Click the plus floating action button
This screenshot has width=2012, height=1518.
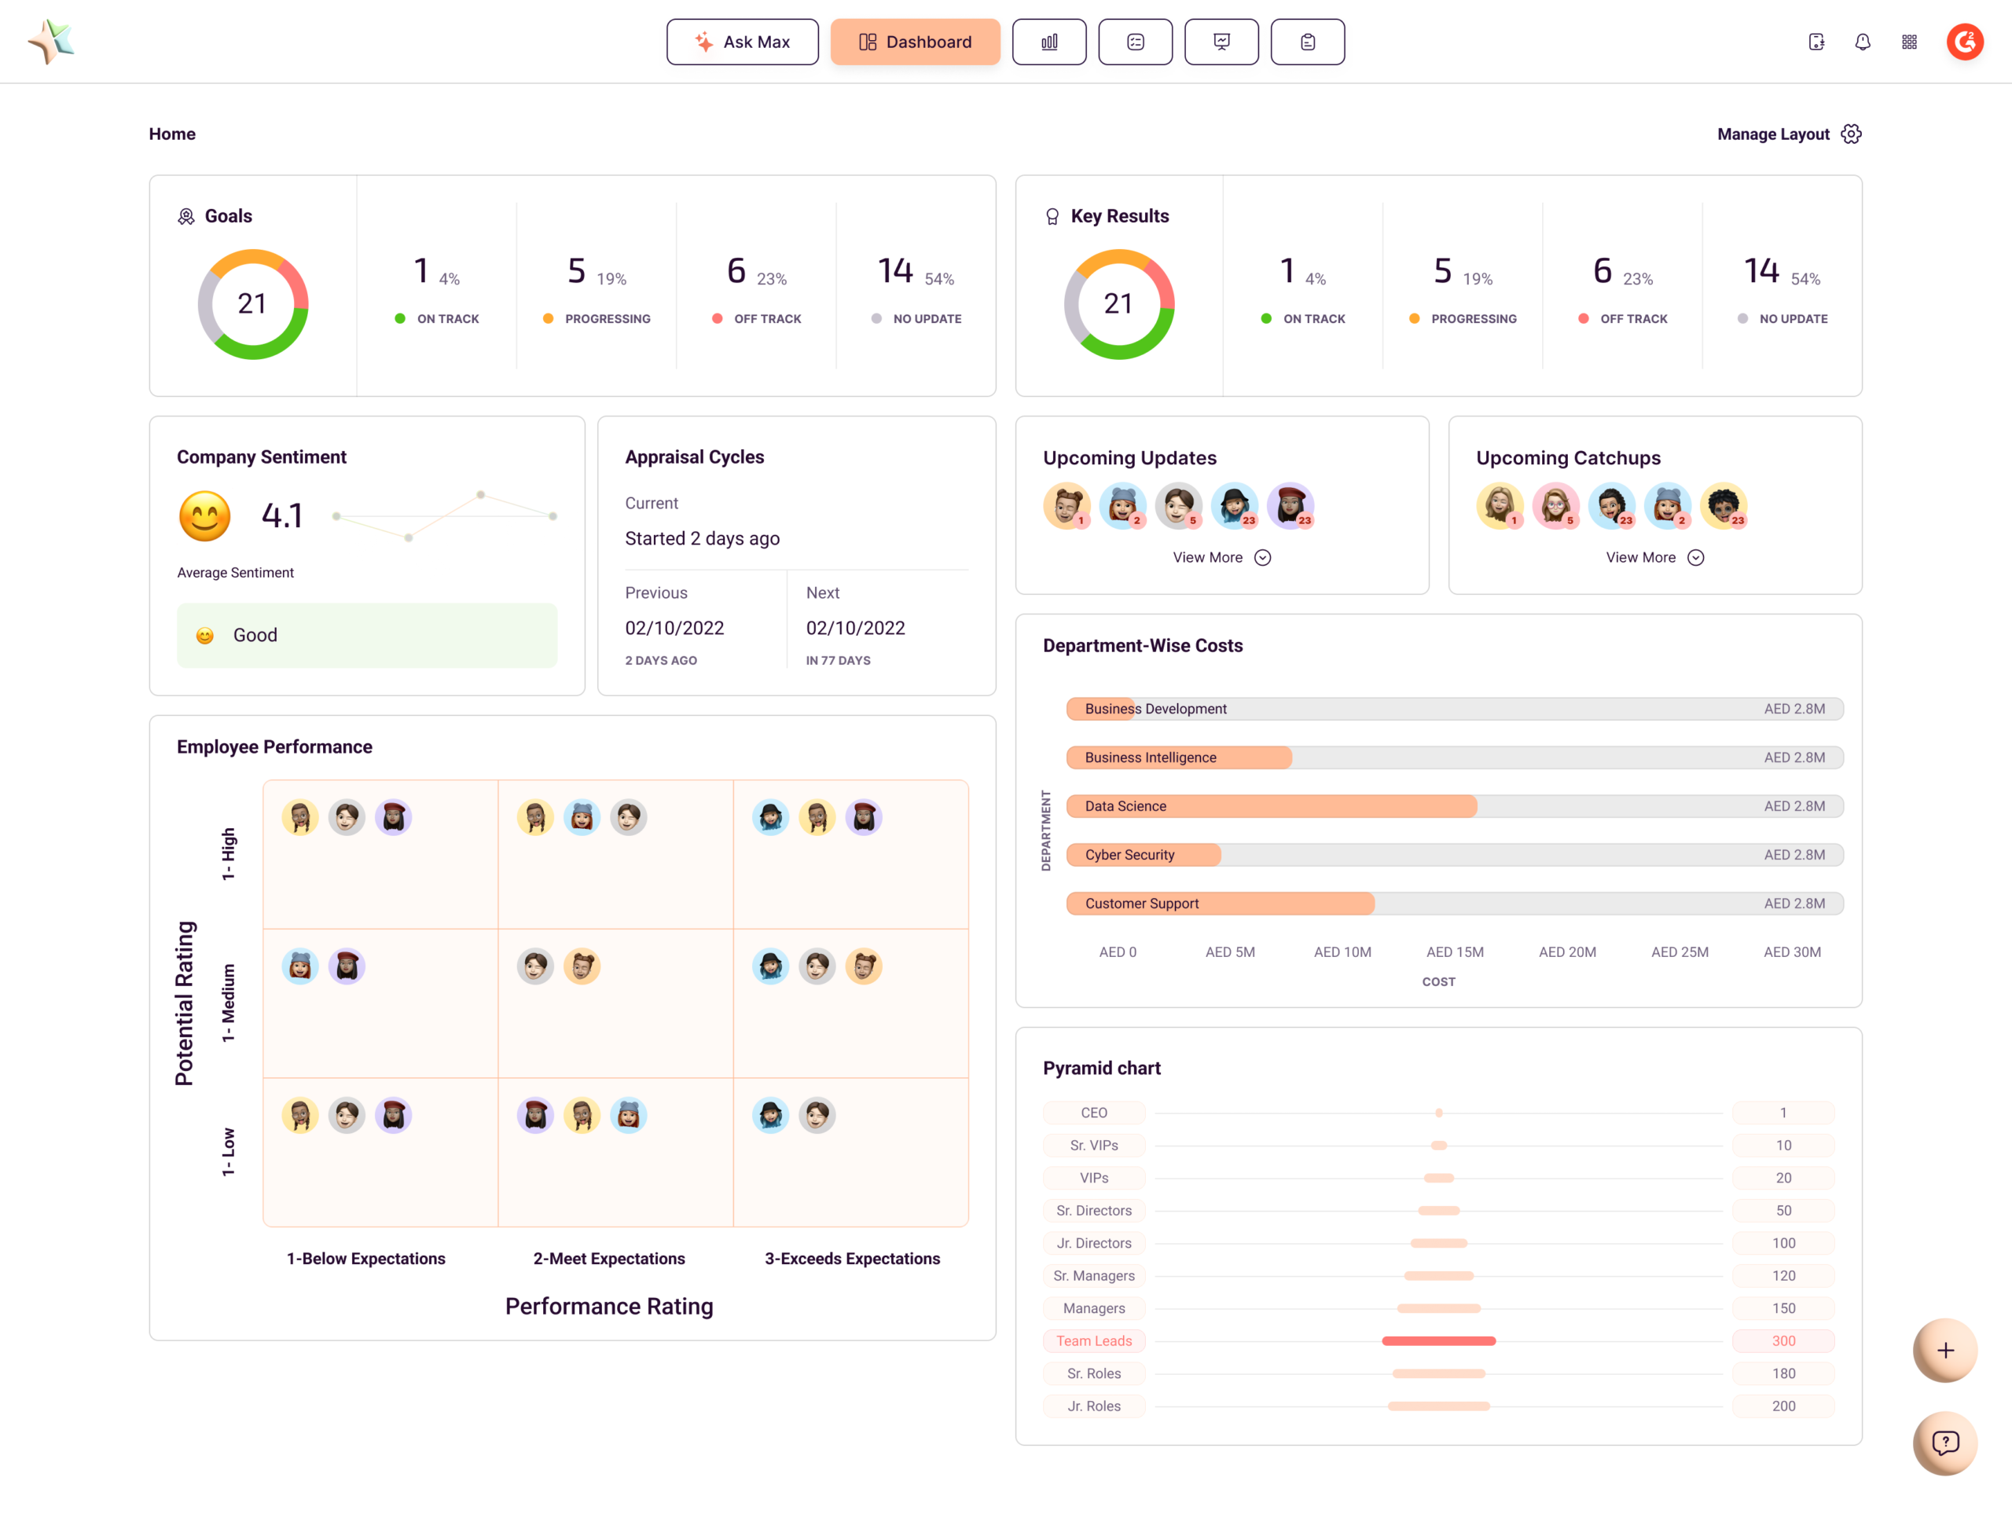tap(1944, 1350)
